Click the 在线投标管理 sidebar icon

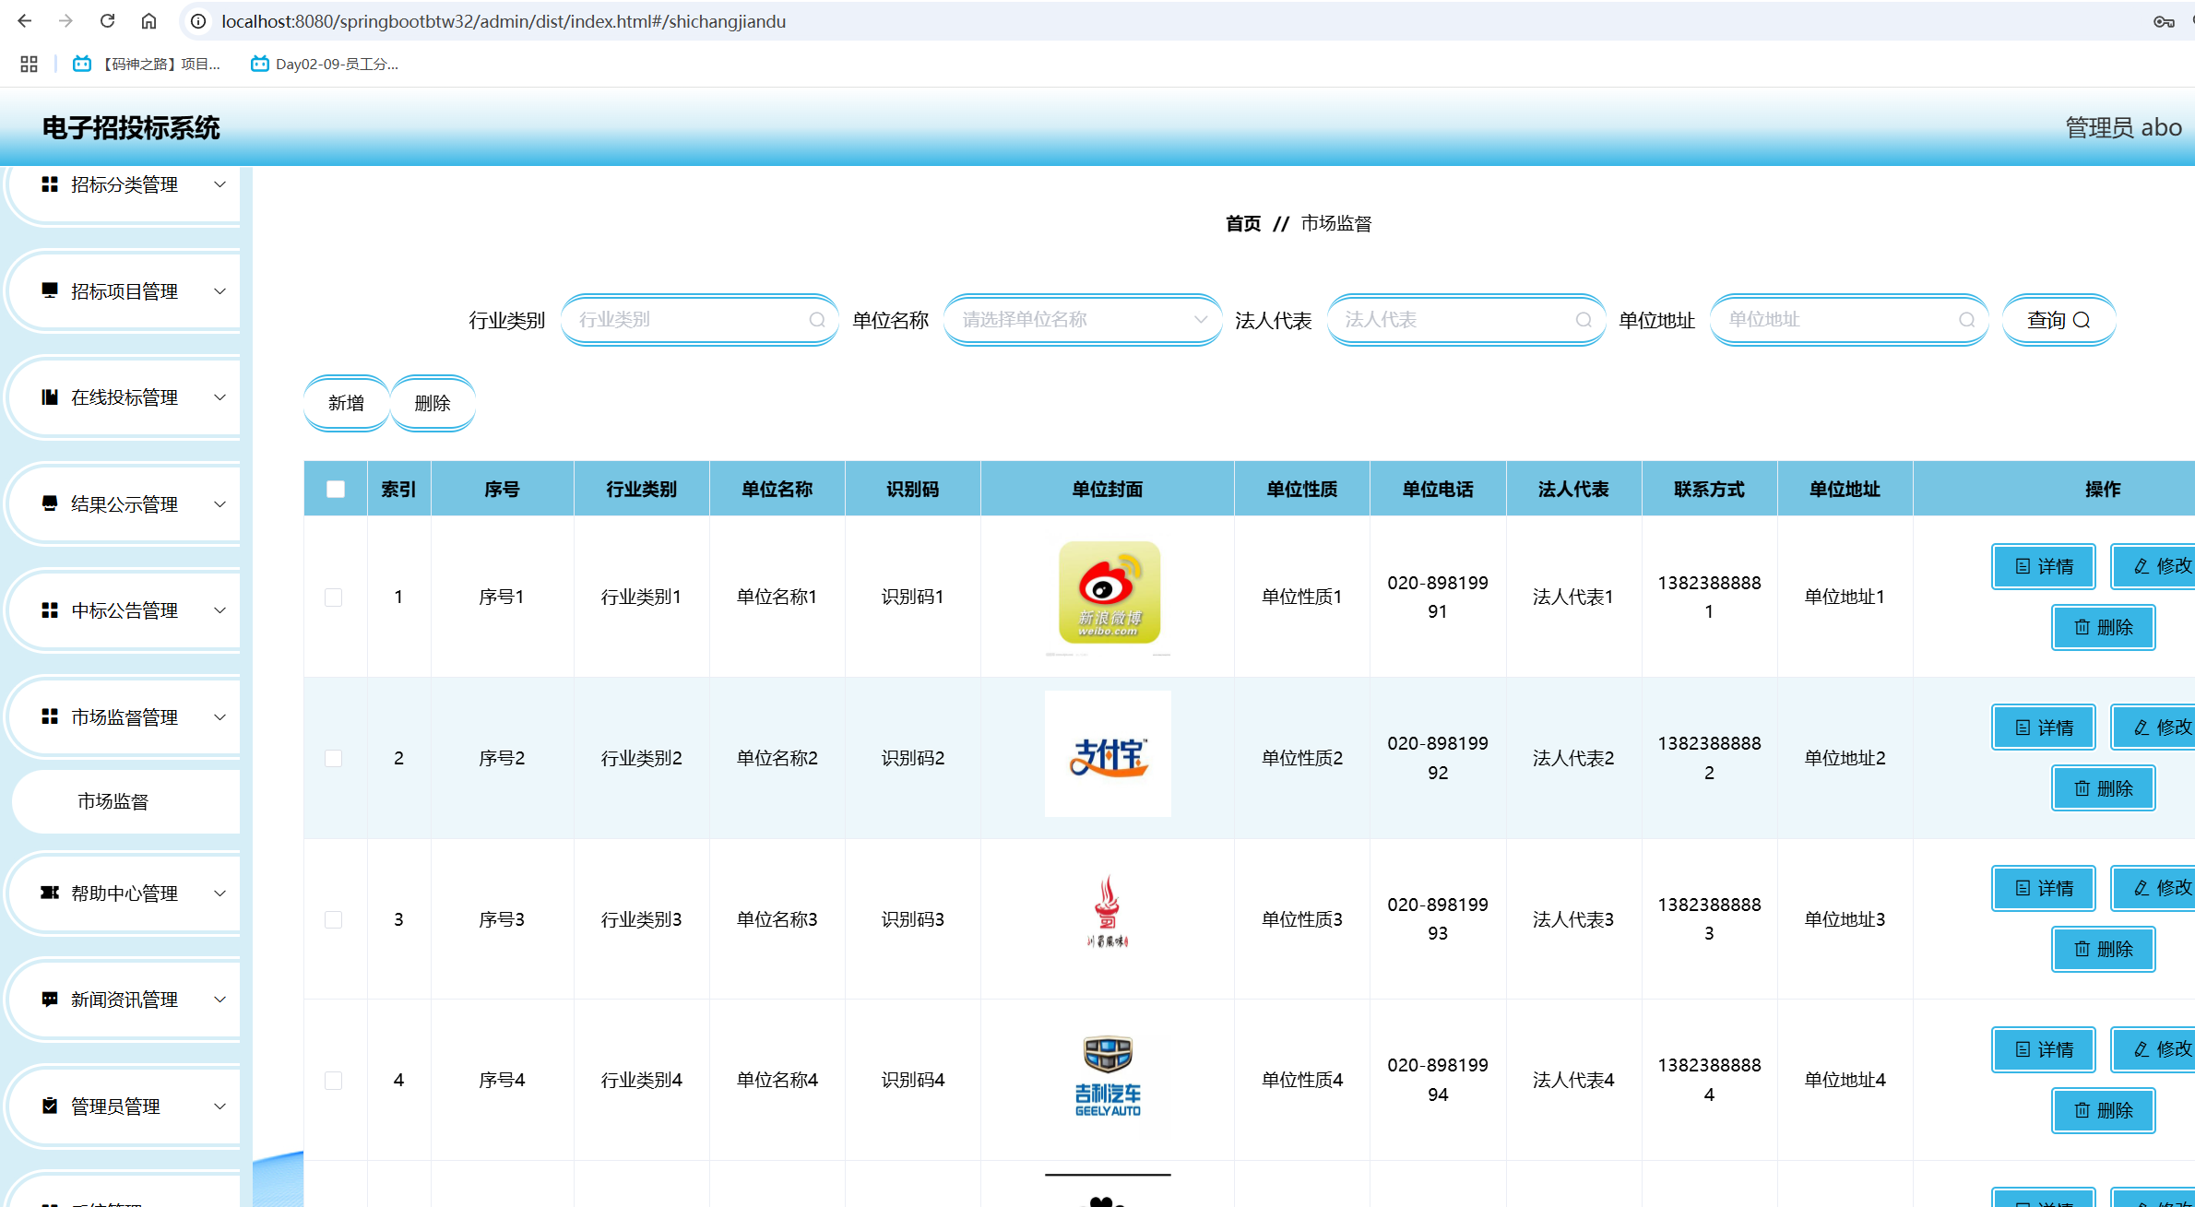click(x=50, y=397)
